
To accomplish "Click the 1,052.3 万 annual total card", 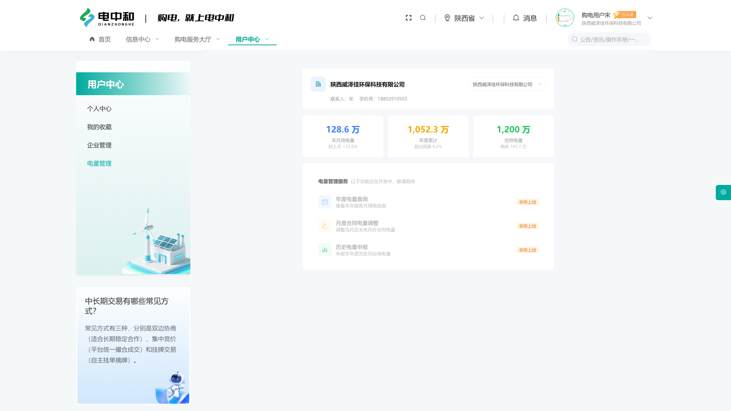I will [x=428, y=136].
